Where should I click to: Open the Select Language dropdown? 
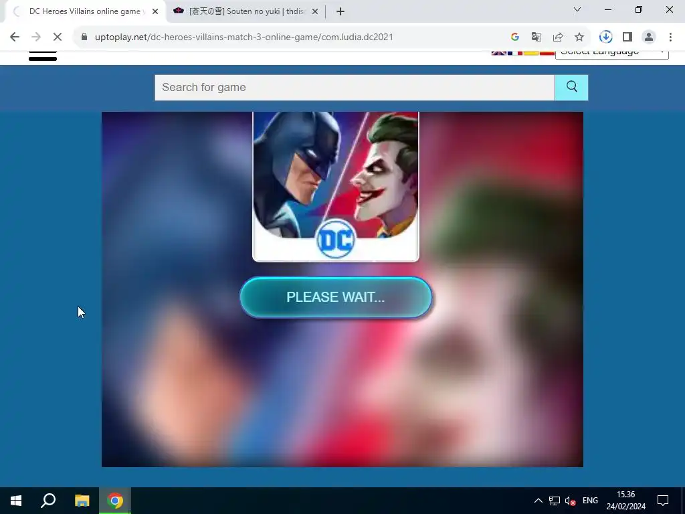click(611, 54)
